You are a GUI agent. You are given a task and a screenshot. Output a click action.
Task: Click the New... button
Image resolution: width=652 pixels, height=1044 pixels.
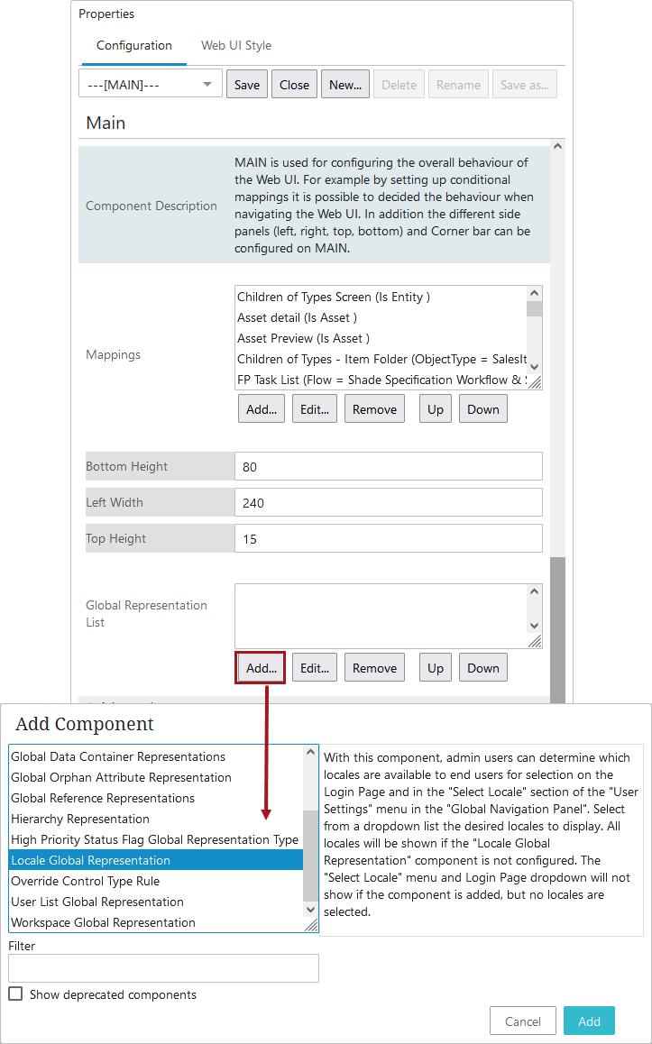tap(345, 85)
